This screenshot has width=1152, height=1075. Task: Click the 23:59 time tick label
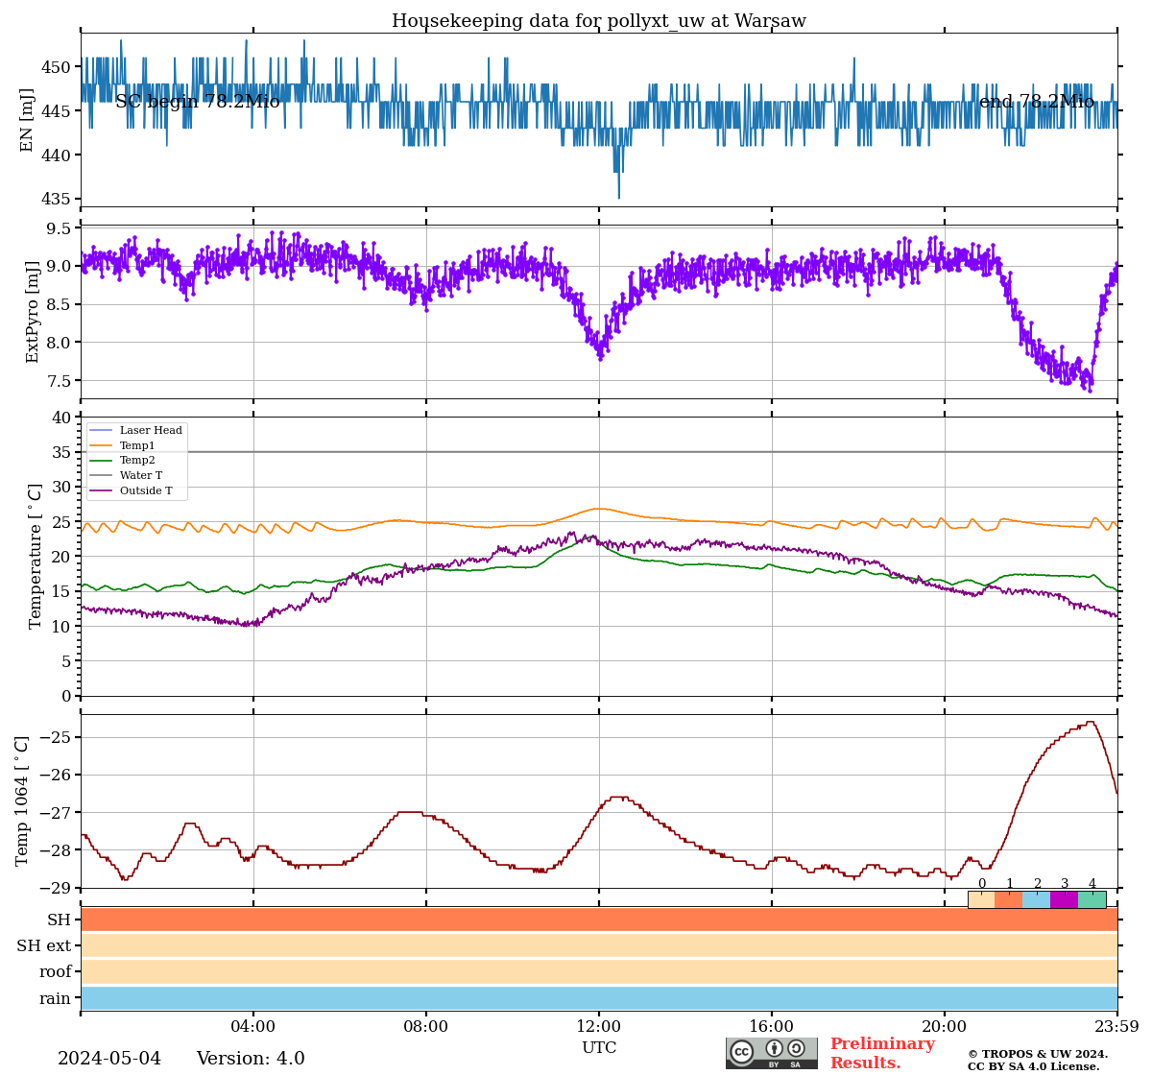[1117, 1027]
